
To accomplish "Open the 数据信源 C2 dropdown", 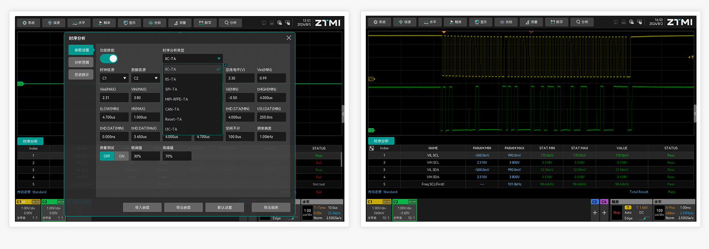I will point(145,78).
